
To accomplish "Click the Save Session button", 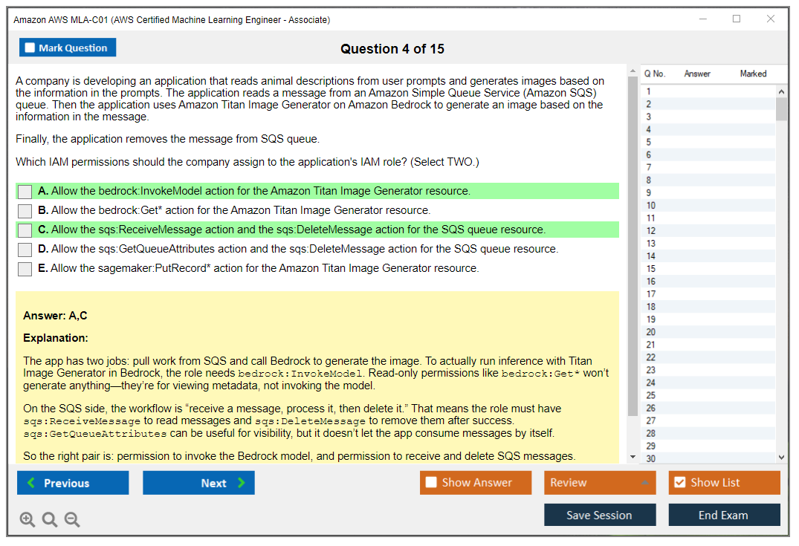I will [600, 515].
